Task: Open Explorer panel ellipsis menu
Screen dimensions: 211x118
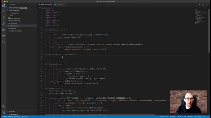Action: click(x=34, y=5)
